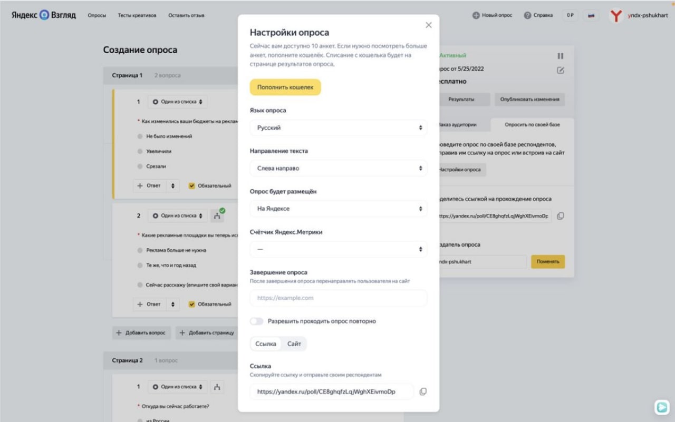Open the Тесты креативов menu item
The height and width of the screenshot is (422, 675).
(137, 15)
